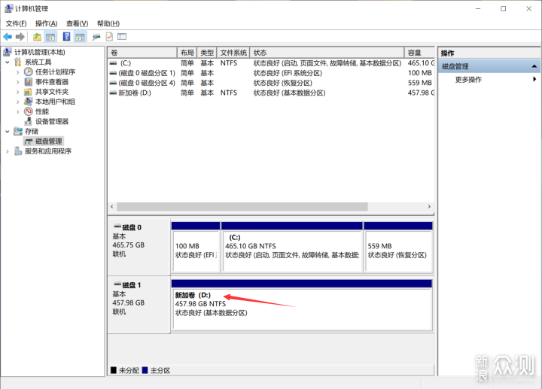Expand the 本地用户和组 node
542x389 pixels.
[x=17, y=102]
